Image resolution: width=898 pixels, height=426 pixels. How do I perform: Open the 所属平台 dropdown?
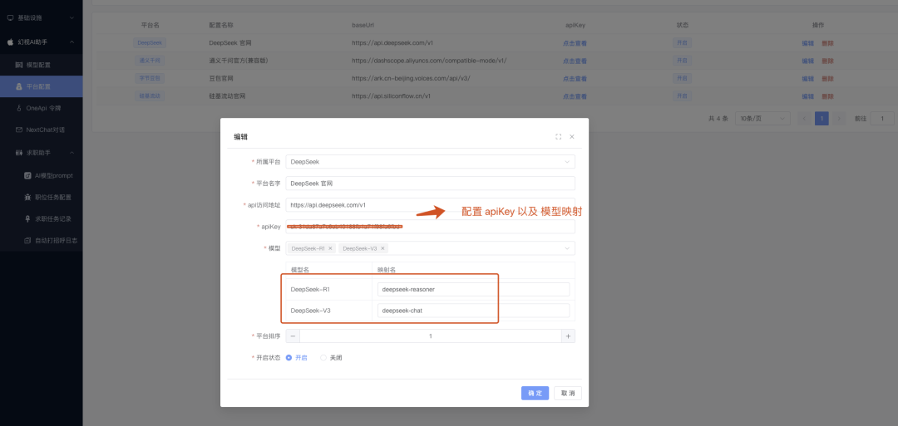click(x=430, y=162)
